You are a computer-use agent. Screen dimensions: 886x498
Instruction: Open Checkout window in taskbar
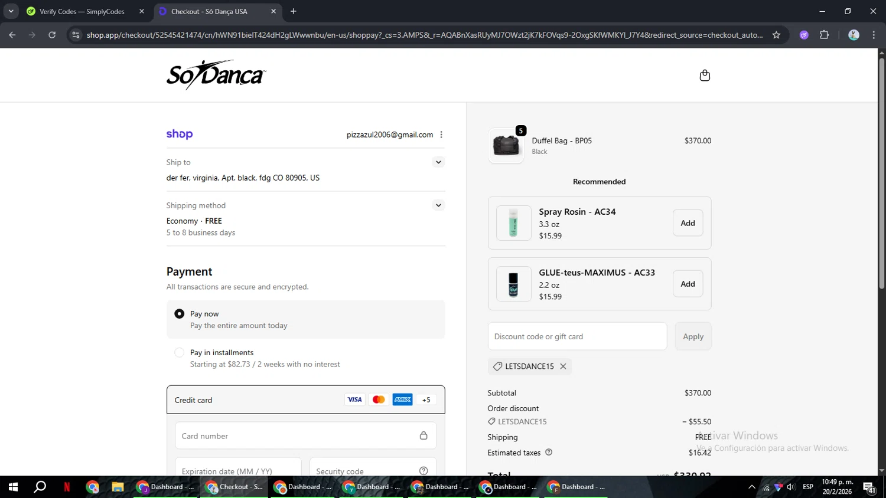coord(234,487)
